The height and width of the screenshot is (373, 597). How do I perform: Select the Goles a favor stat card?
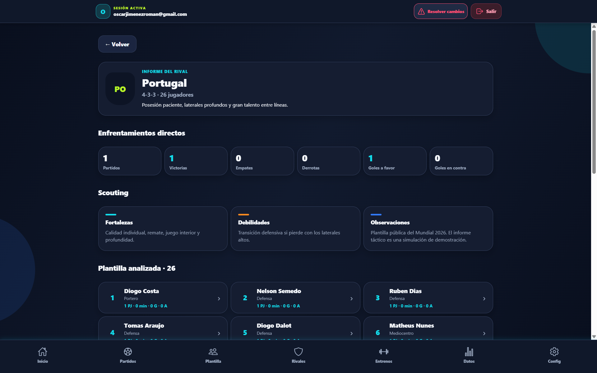[395, 161]
